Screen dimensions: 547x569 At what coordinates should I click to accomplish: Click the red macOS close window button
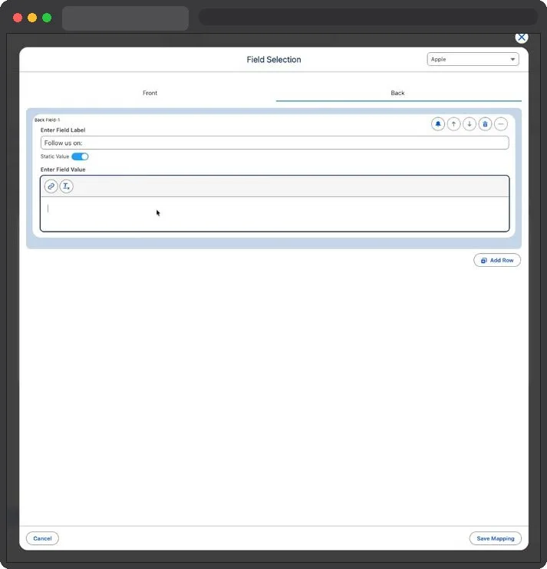pyautogui.click(x=18, y=18)
